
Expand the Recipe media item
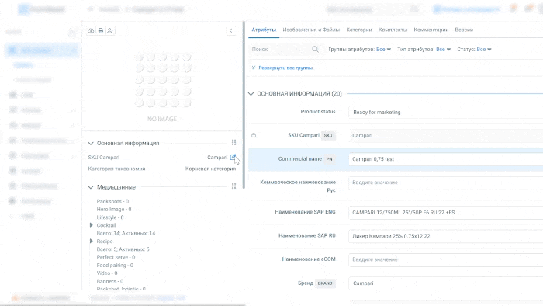click(92, 242)
